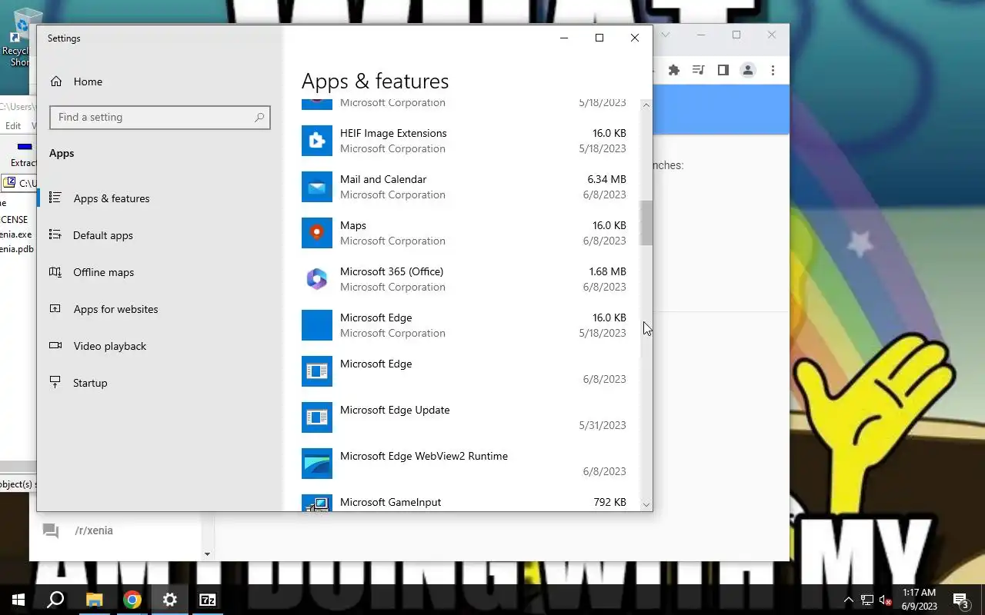985x615 pixels.
Task: Click the Microsoft GameInput icon
Action: click(317, 503)
